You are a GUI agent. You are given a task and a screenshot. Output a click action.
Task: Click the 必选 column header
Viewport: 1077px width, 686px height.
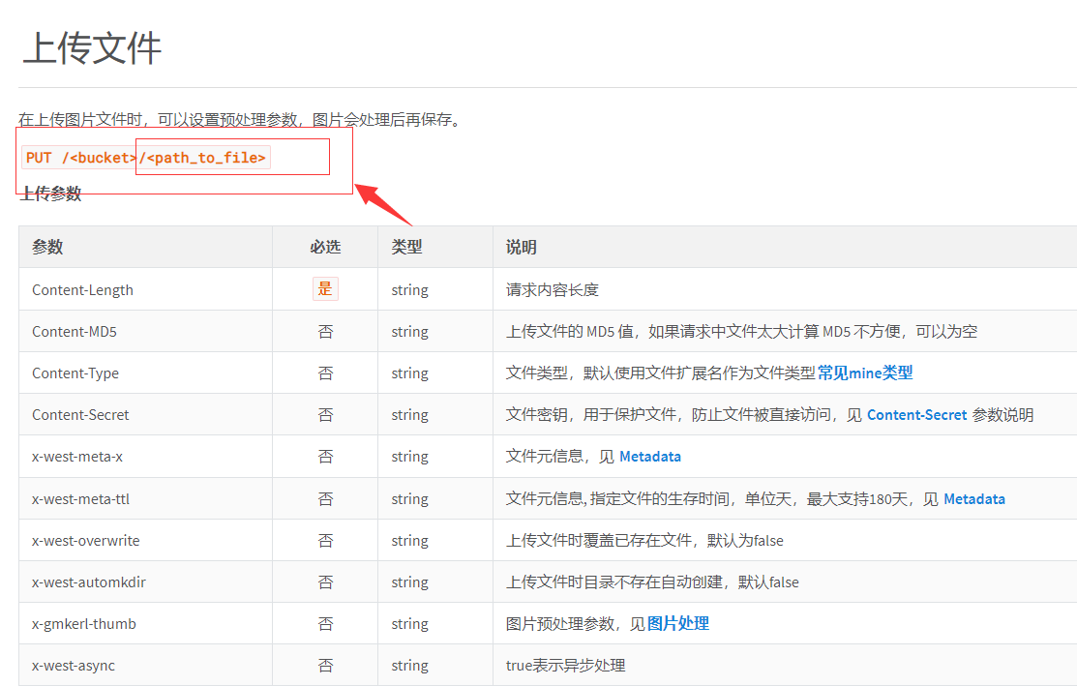pos(325,247)
